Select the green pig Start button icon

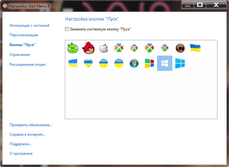73,48
